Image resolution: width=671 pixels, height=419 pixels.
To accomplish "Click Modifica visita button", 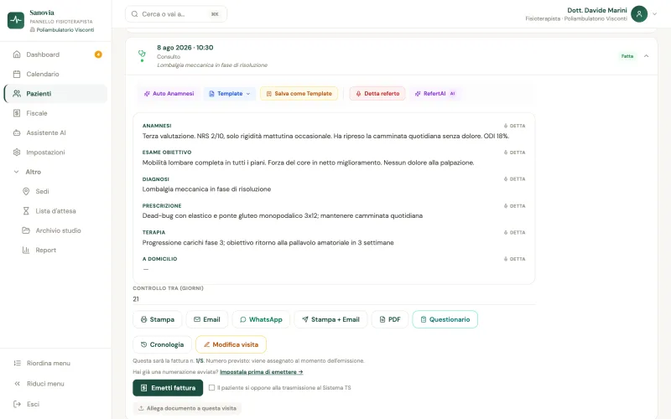I will coord(231,344).
